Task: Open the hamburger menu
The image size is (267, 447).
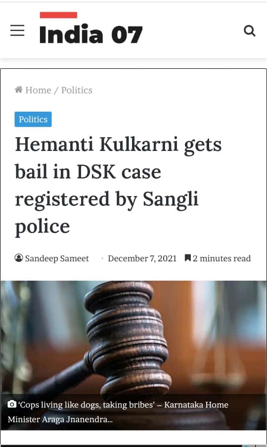Action: click(x=17, y=30)
